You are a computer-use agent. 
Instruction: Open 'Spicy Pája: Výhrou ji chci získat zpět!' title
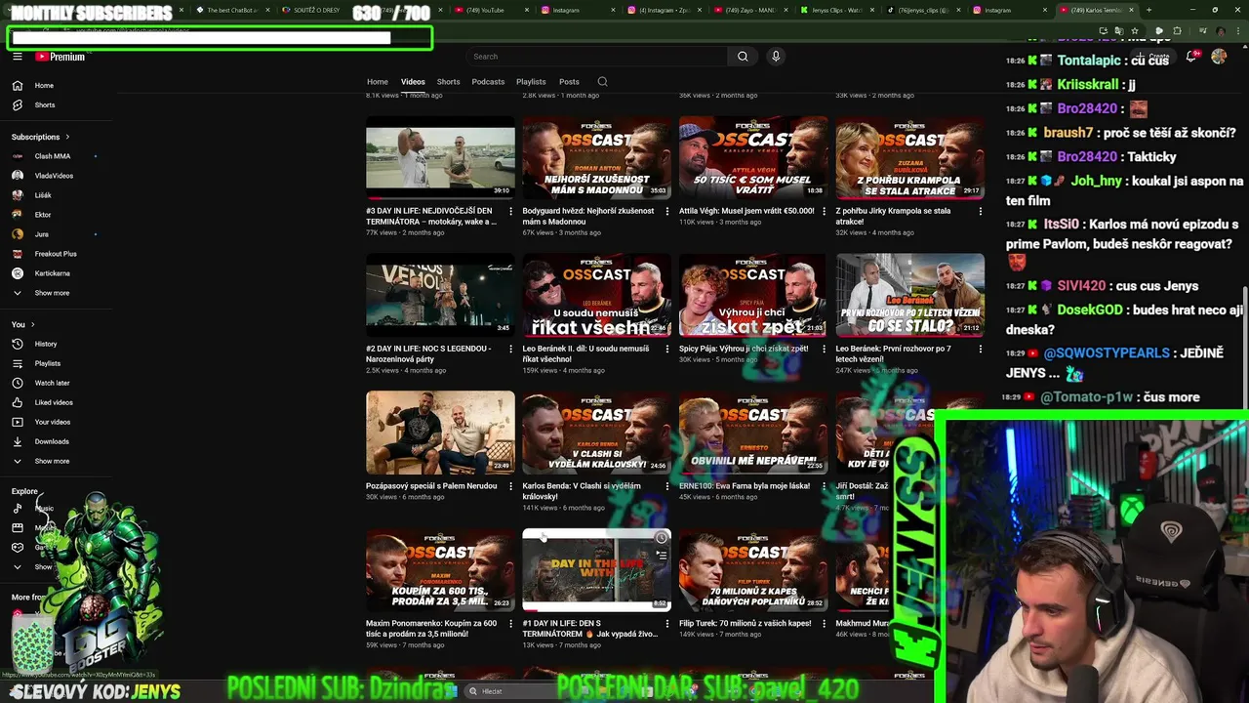[744, 349]
